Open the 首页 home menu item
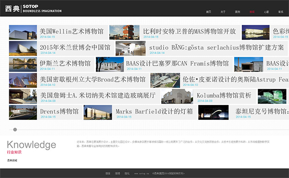 pyautogui.click(x=208, y=12)
